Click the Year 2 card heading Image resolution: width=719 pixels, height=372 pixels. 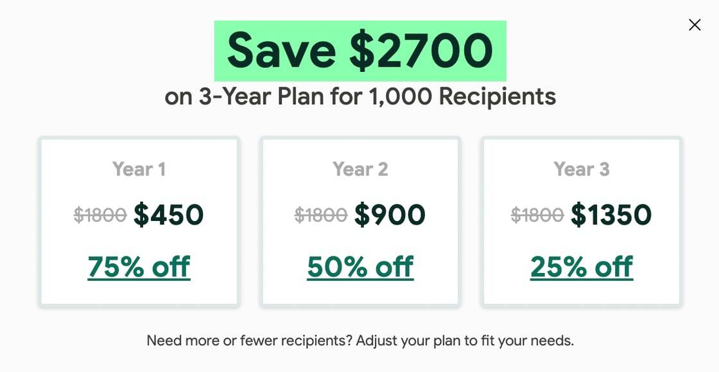click(x=361, y=169)
